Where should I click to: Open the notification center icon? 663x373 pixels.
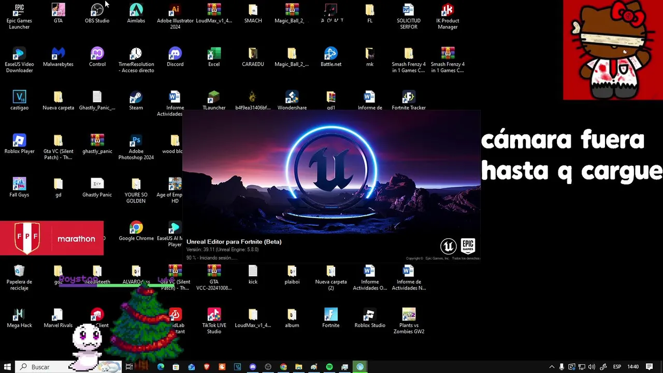click(650, 367)
